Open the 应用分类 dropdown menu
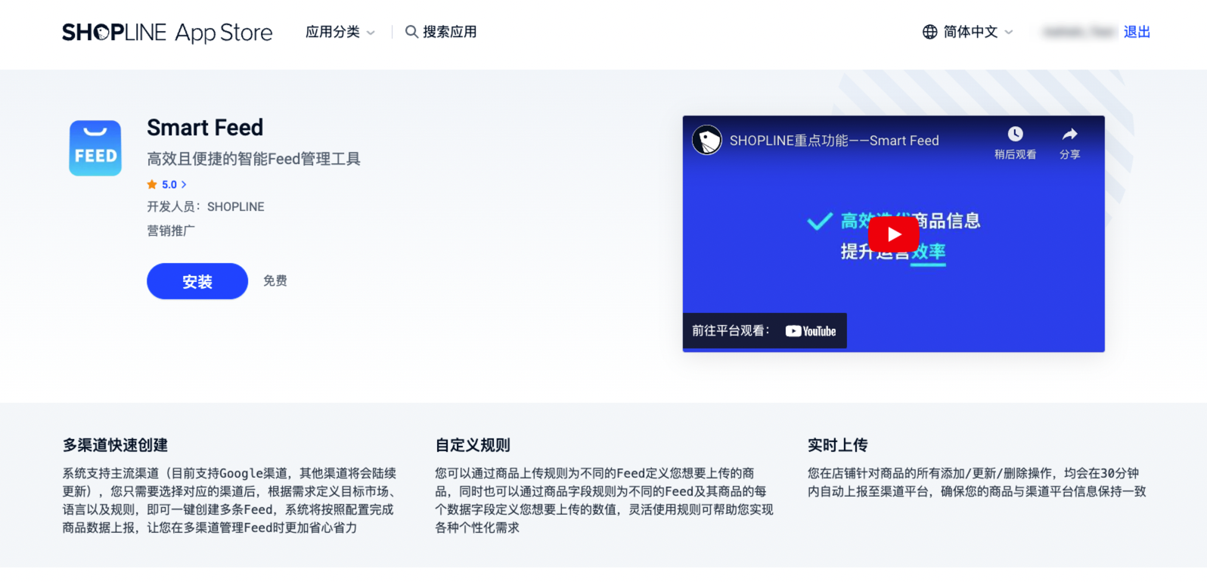This screenshot has width=1207, height=582. (x=340, y=32)
